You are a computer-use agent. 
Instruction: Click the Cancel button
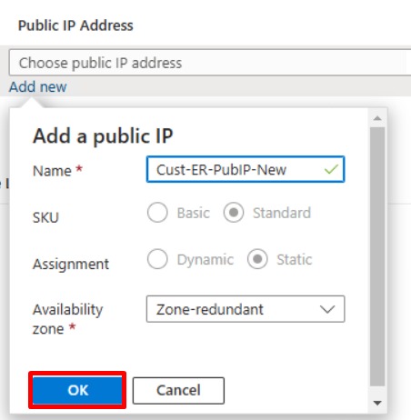(x=178, y=390)
